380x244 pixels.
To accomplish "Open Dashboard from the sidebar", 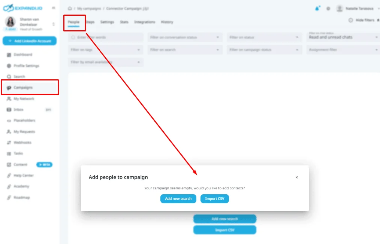I will 23,55.
